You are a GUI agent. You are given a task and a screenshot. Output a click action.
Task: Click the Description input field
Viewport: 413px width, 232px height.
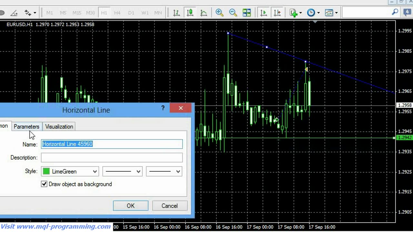112,158
